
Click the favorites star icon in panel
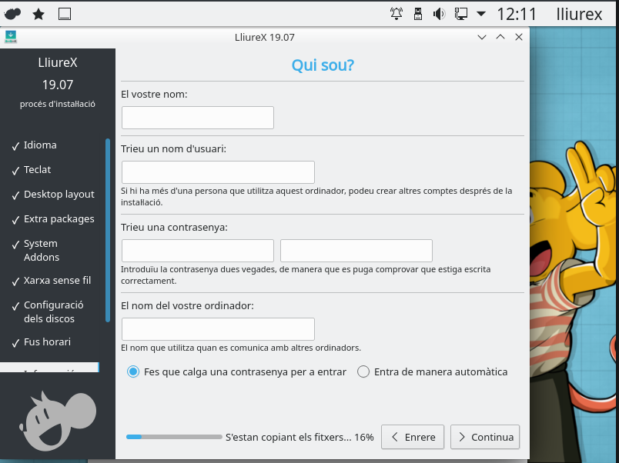[38, 13]
